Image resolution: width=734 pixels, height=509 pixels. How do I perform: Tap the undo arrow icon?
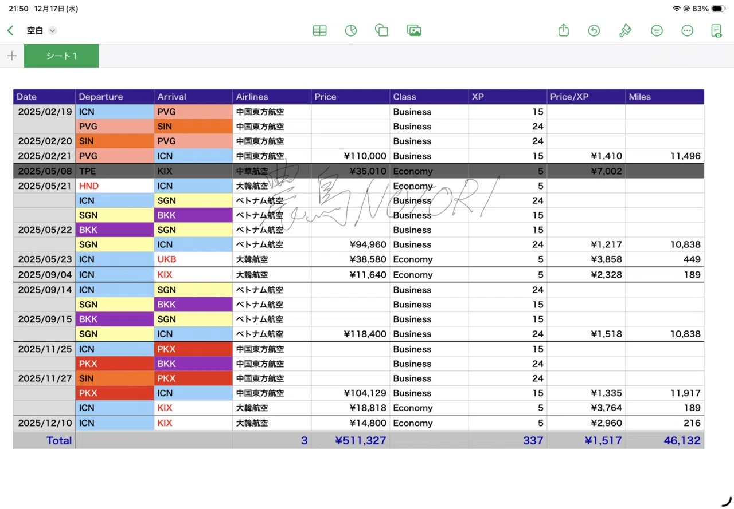pyautogui.click(x=594, y=31)
